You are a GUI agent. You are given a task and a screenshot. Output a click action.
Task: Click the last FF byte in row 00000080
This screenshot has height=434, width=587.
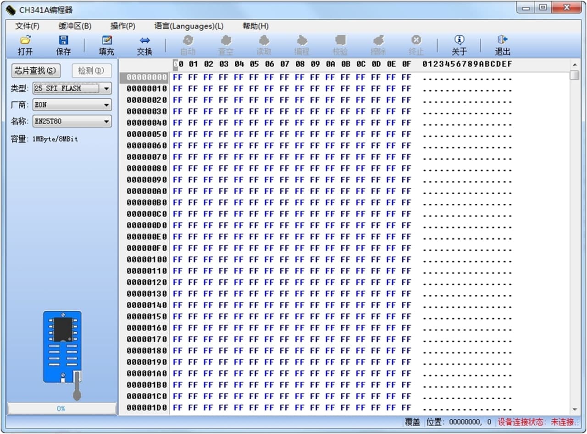coord(406,168)
